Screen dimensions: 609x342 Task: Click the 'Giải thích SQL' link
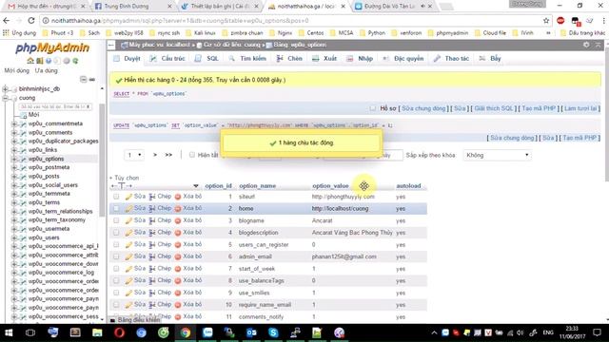point(494,108)
